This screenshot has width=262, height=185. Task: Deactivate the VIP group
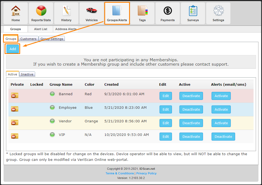coord(191,137)
